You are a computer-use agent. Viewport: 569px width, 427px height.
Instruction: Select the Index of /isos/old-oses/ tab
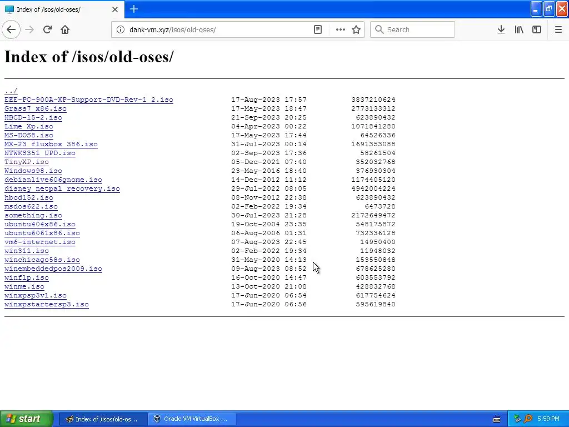(62, 9)
